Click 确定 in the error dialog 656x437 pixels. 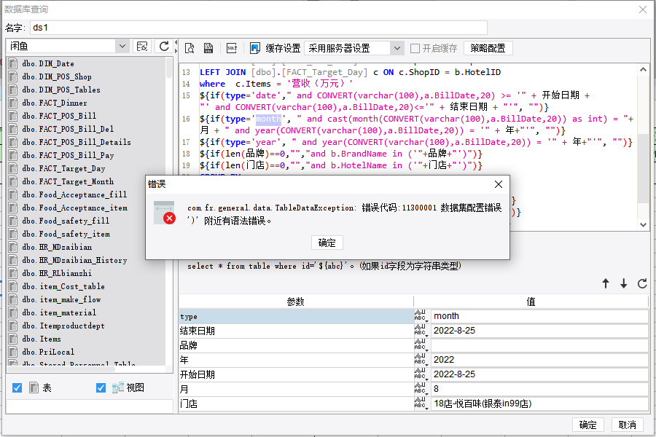coord(327,243)
